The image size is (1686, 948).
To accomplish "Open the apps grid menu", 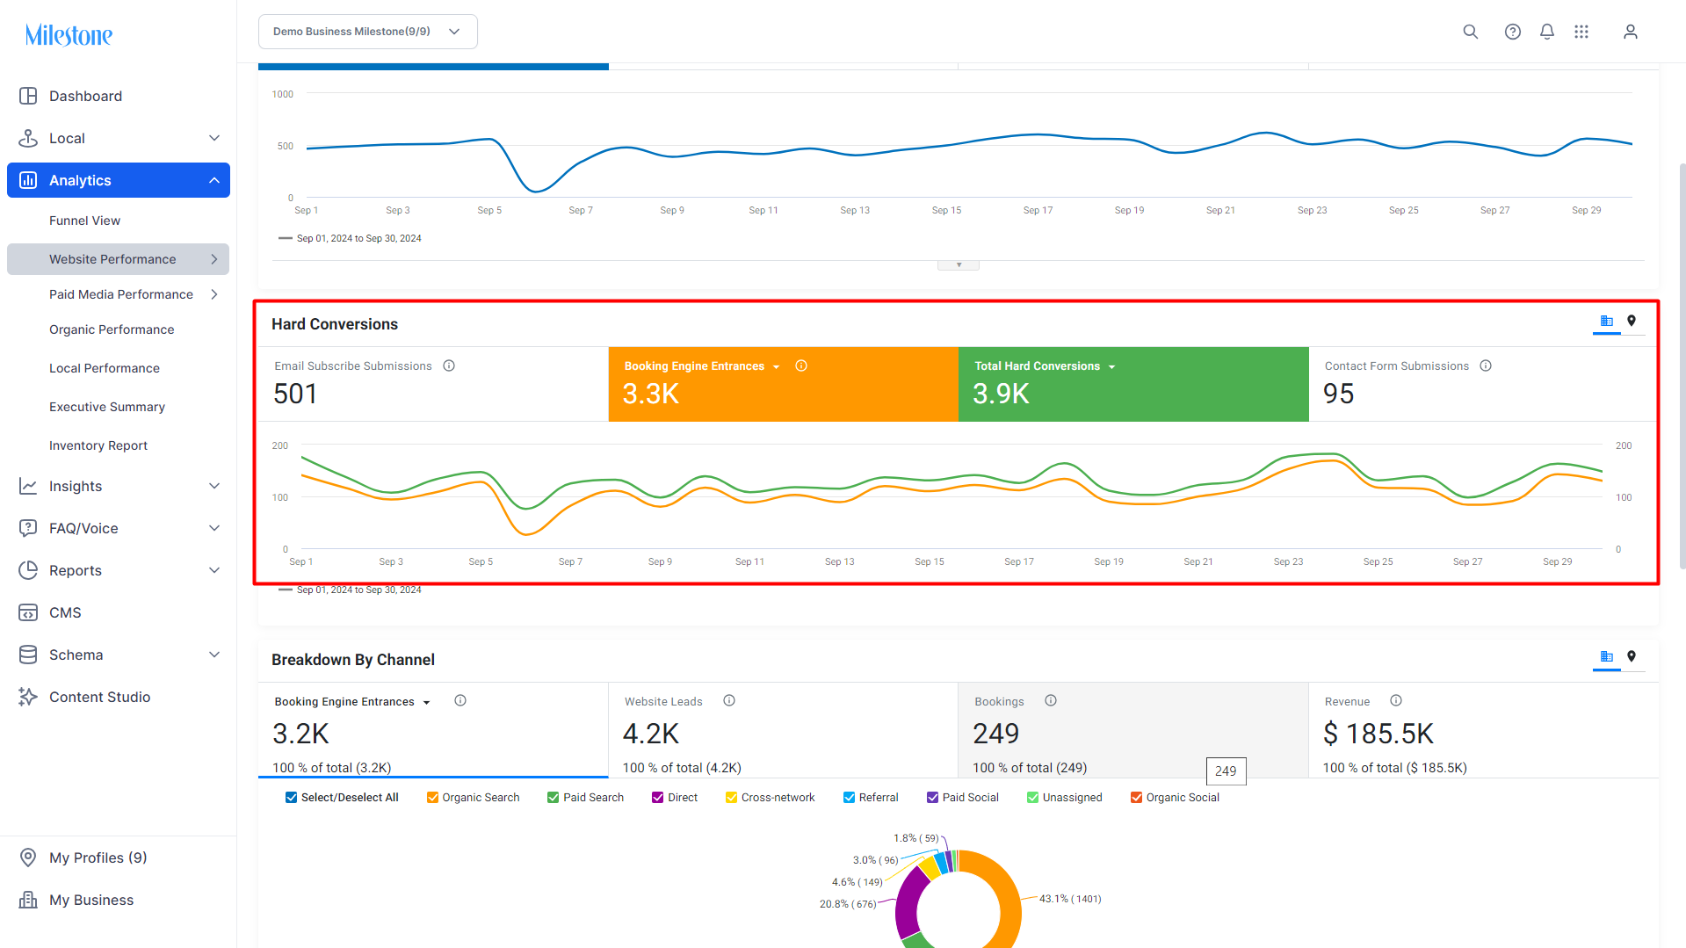I will pyautogui.click(x=1581, y=32).
